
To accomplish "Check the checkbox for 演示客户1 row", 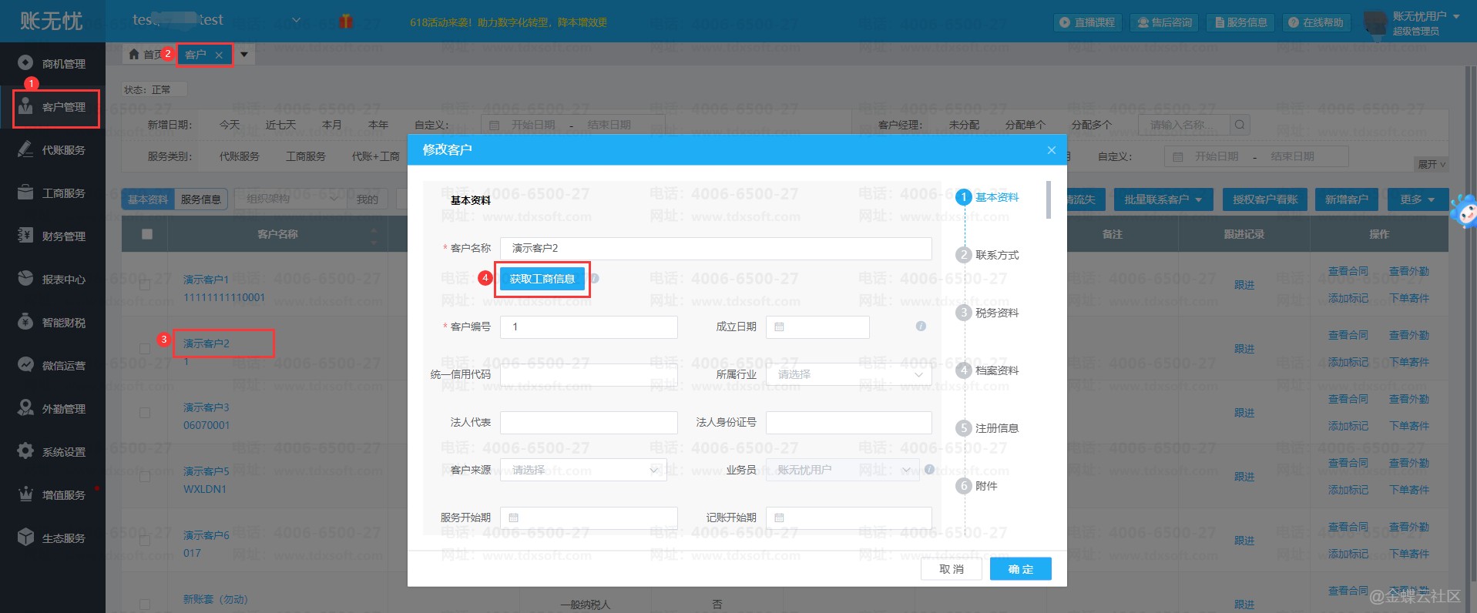I will [x=145, y=285].
